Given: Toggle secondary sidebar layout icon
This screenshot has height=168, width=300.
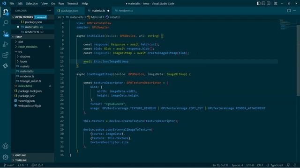Looking at the screenshot, I should [x=269, y=3].
